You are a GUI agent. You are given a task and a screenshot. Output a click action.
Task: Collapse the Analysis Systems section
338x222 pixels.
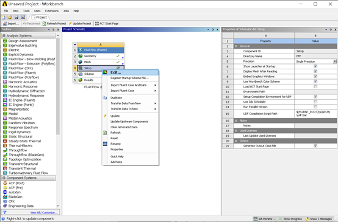point(4,36)
